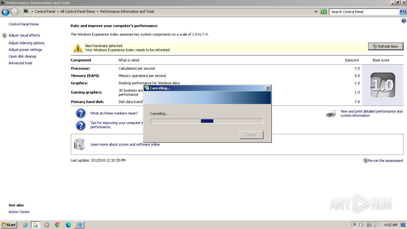
Task: Click the Last update timestamp text
Action: pos(98,160)
